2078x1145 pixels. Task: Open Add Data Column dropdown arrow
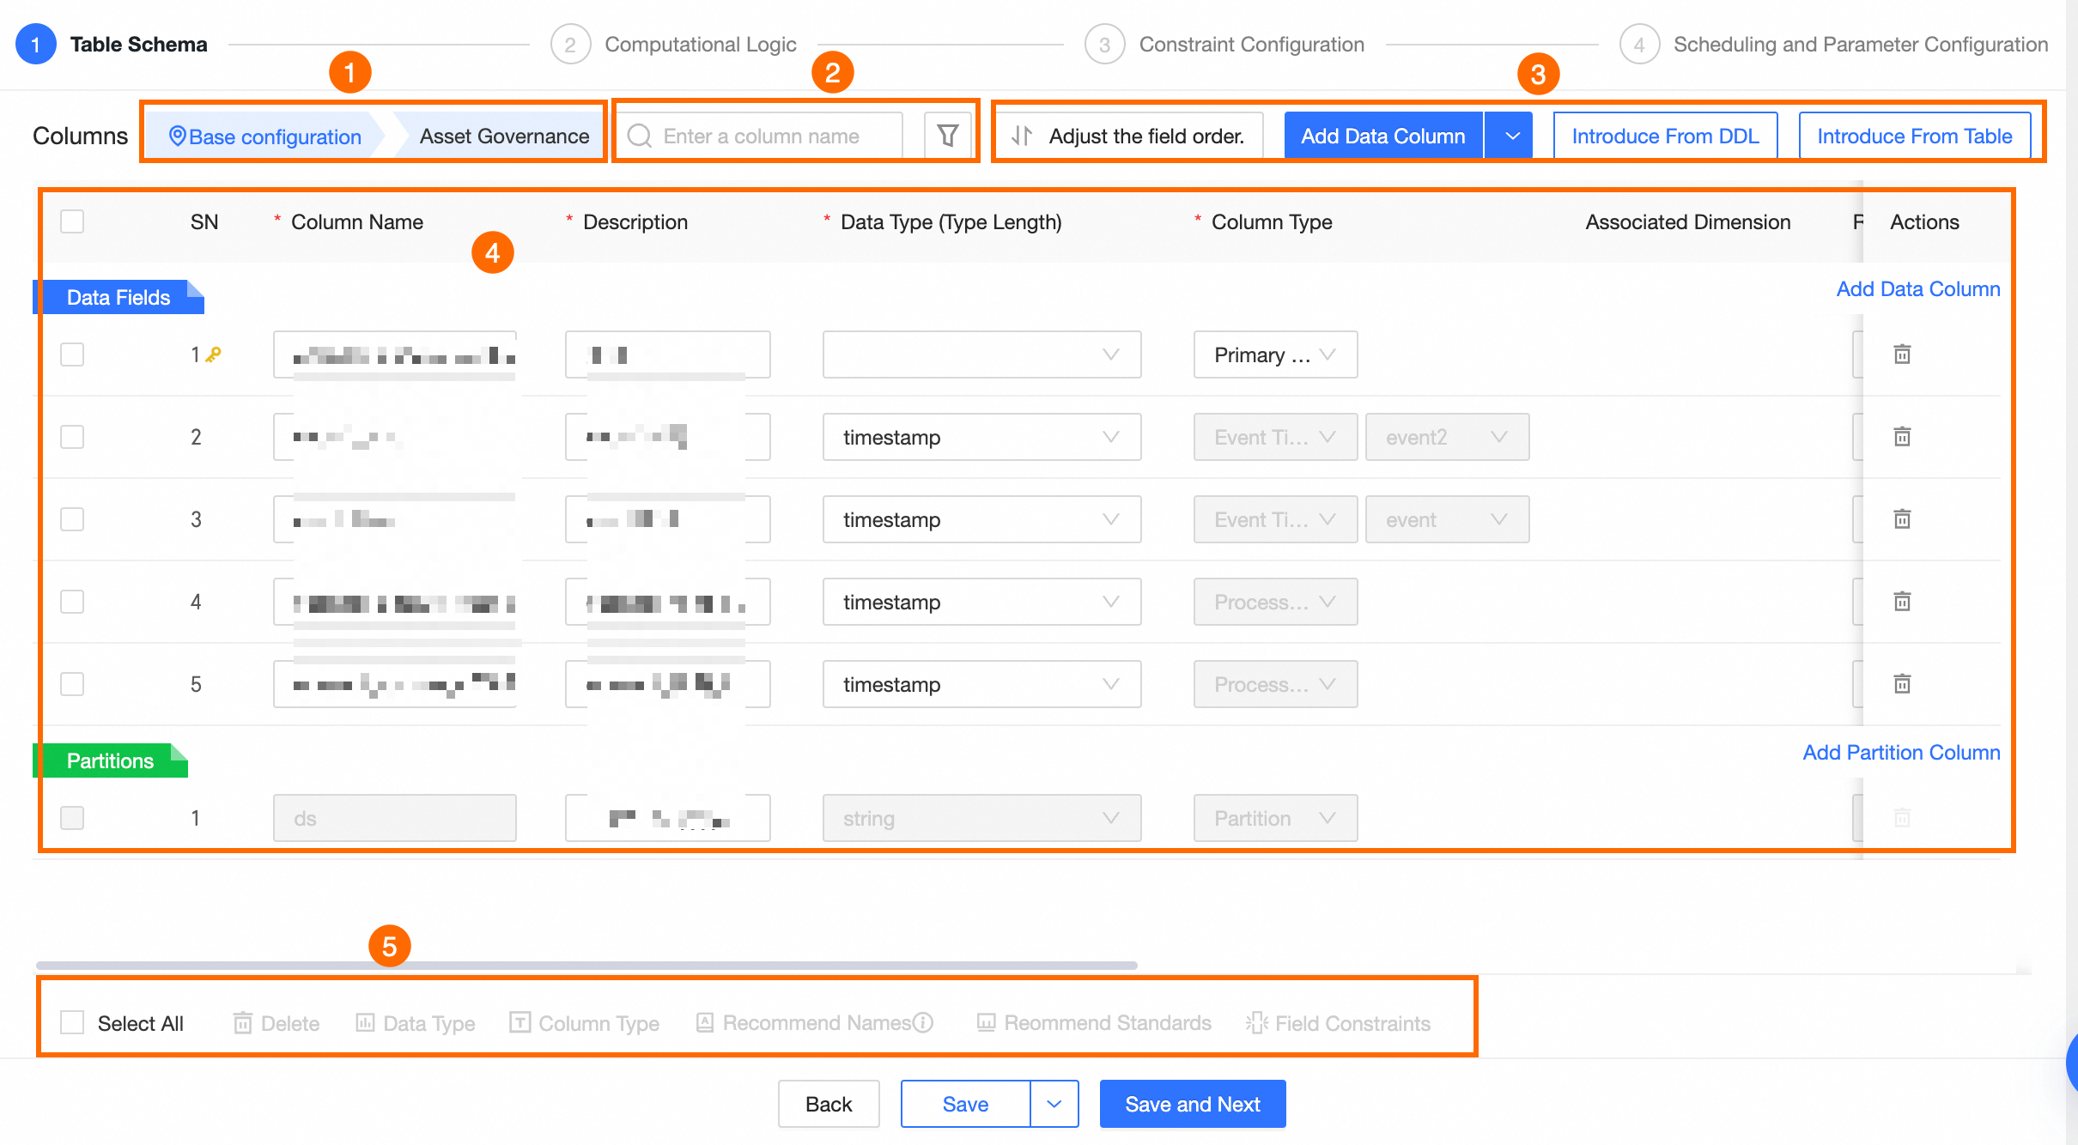(x=1511, y=136)
